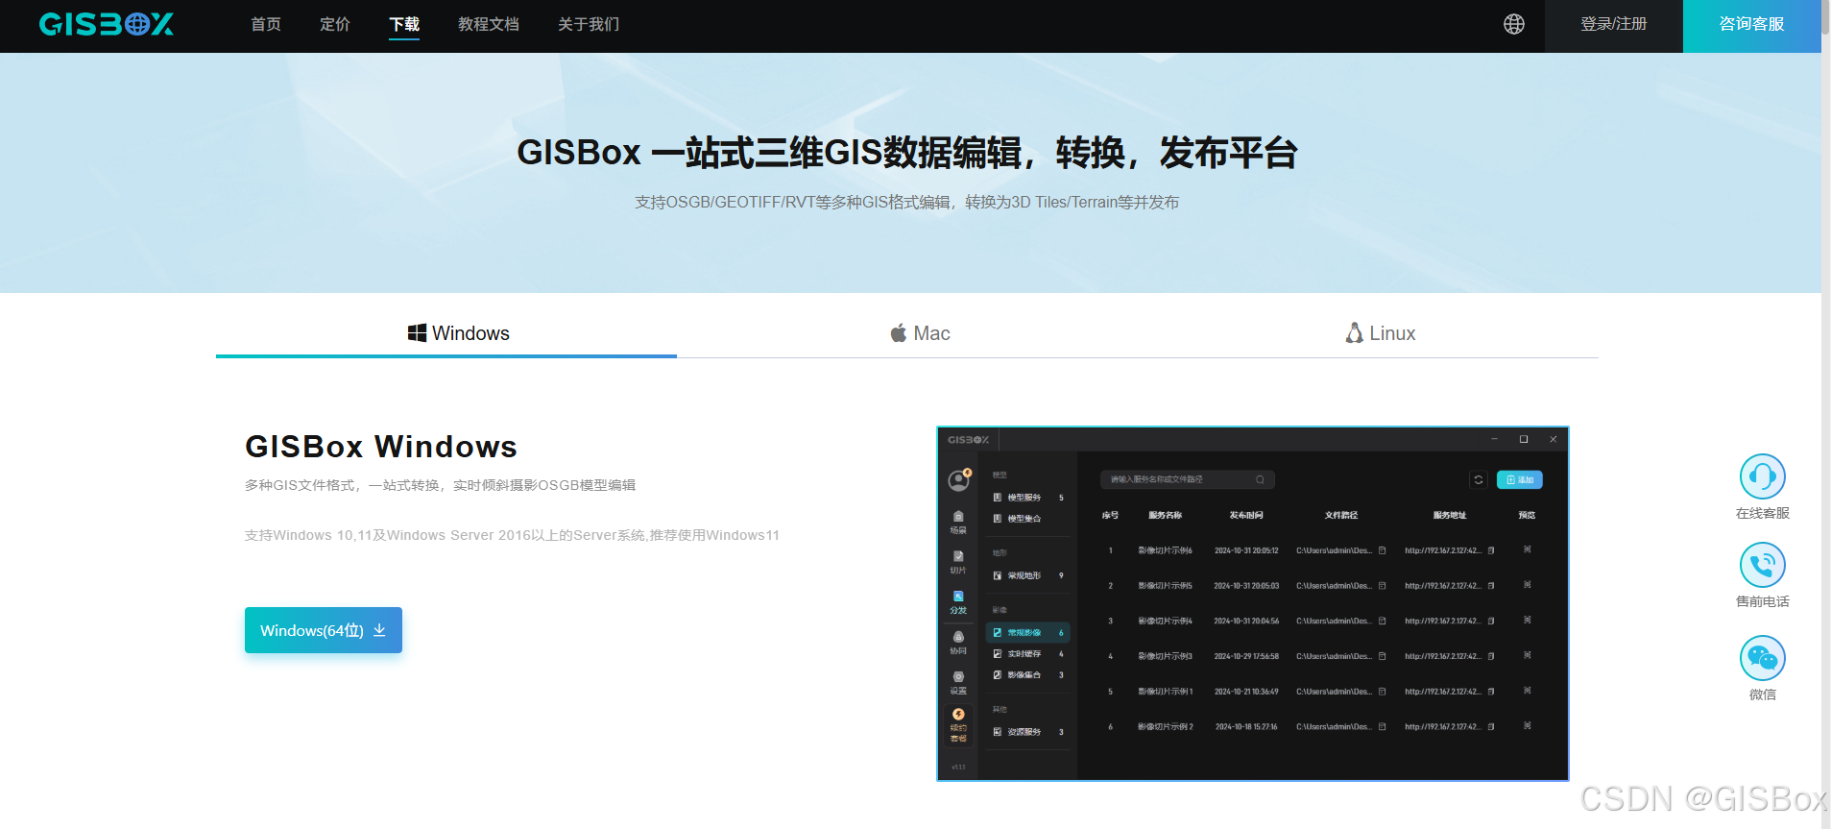Click the GISBox logo

(107, 24)
